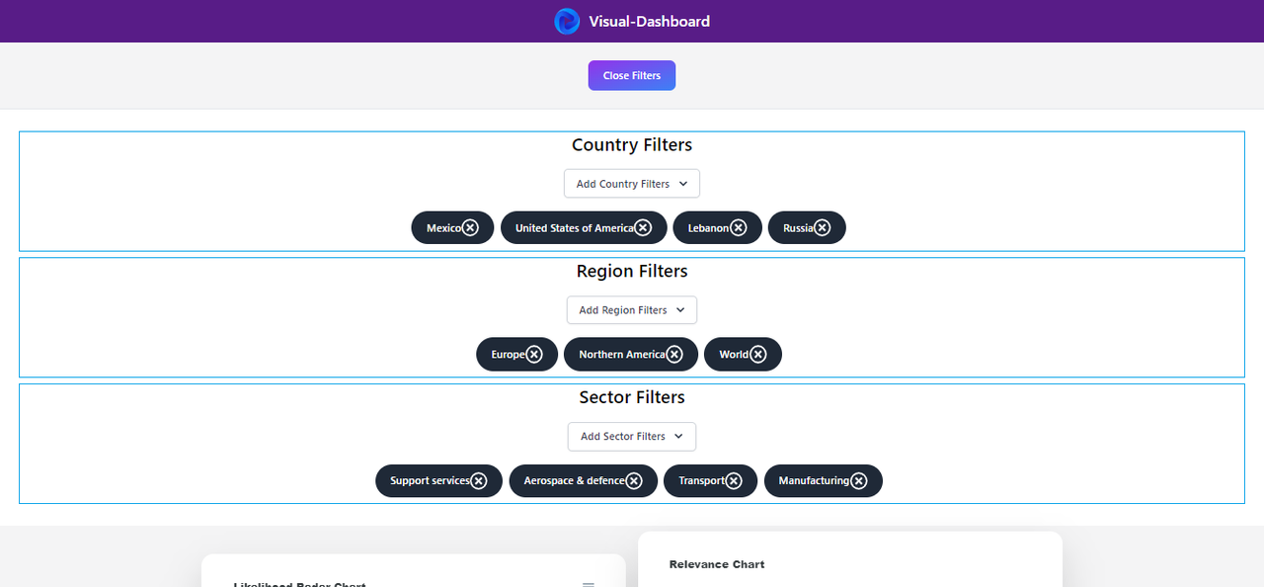Remove the Europe region filter
1264x587 pixels.
(x=534, y=354)
